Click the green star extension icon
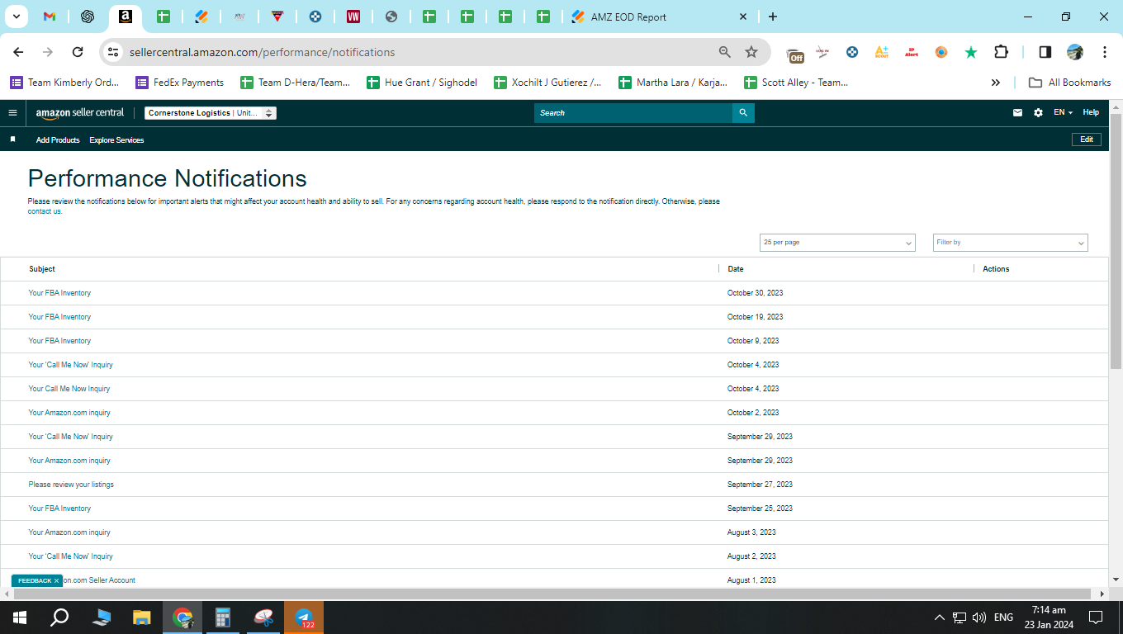 [x=971, y=52]
